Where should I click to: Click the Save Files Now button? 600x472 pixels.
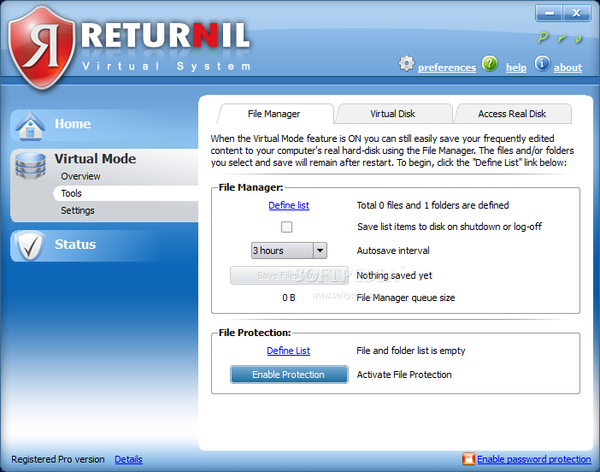click(289, 275)
